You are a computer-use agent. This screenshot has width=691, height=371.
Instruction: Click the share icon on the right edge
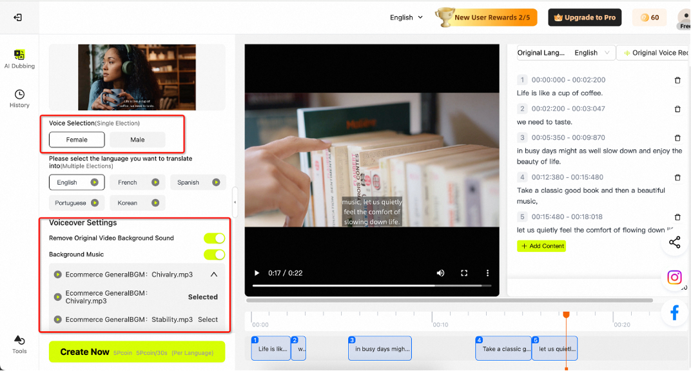[x=674, y=242]
